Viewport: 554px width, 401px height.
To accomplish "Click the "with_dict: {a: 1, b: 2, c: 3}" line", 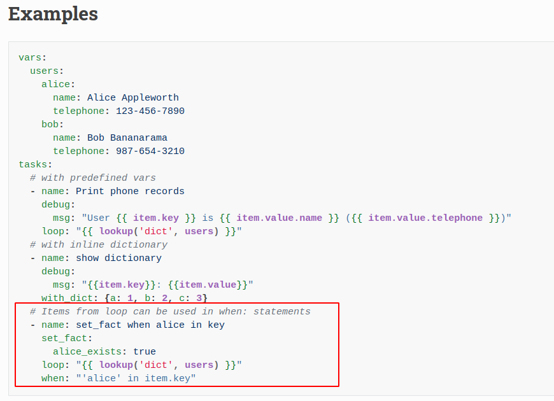I will tap(124, 298).
